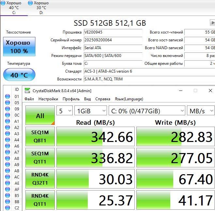Click the status orb for SMART attribute 01
The image size is (215, 211).
pyautogui.click(x=7, y=96)
